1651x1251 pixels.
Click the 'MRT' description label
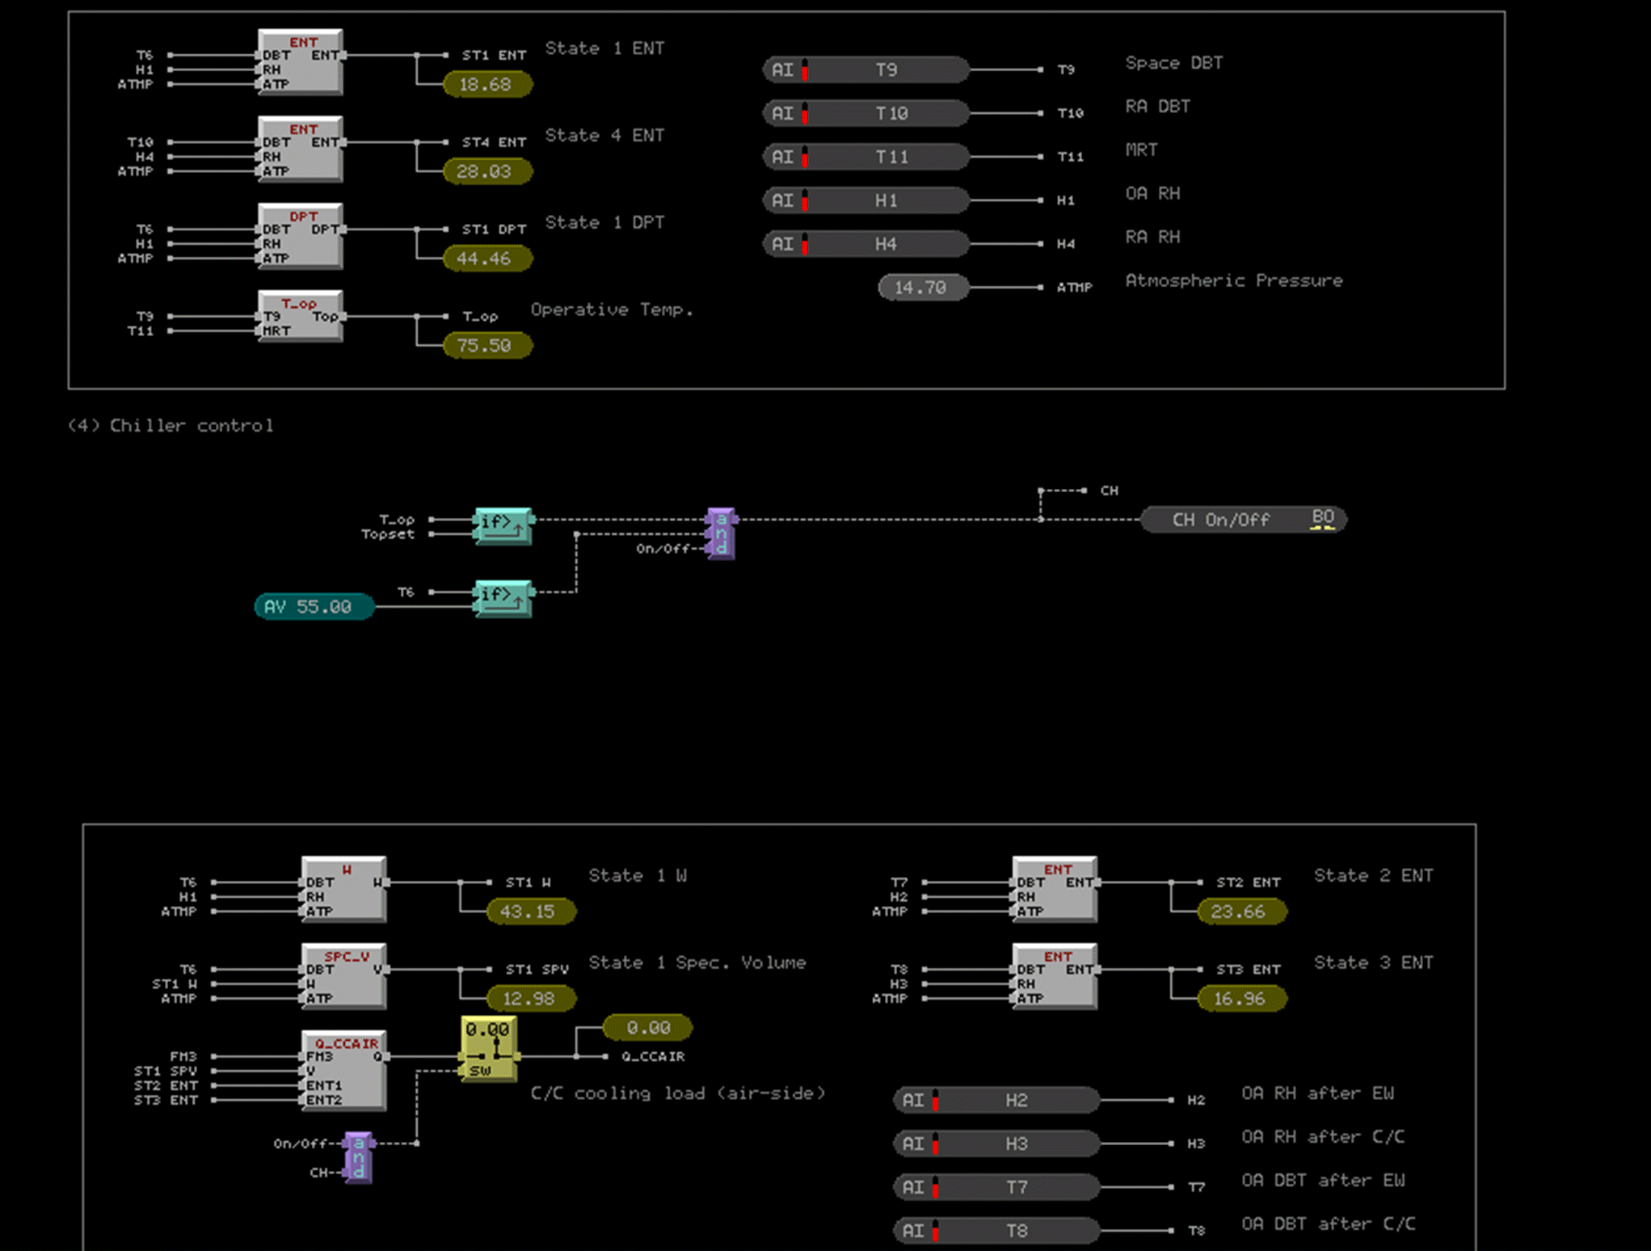point(1142,150)
